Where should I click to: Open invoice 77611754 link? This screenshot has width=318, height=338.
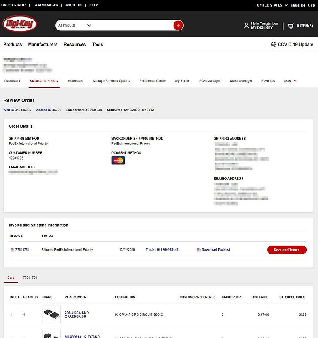[23, 250]
